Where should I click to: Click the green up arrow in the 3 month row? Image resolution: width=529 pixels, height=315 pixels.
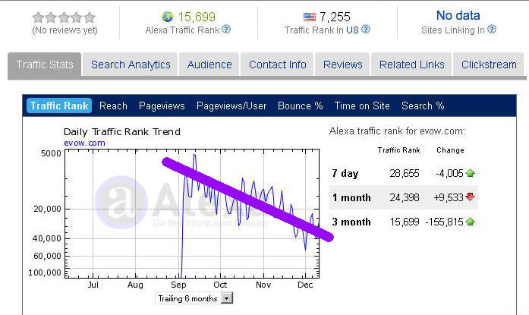471,222
